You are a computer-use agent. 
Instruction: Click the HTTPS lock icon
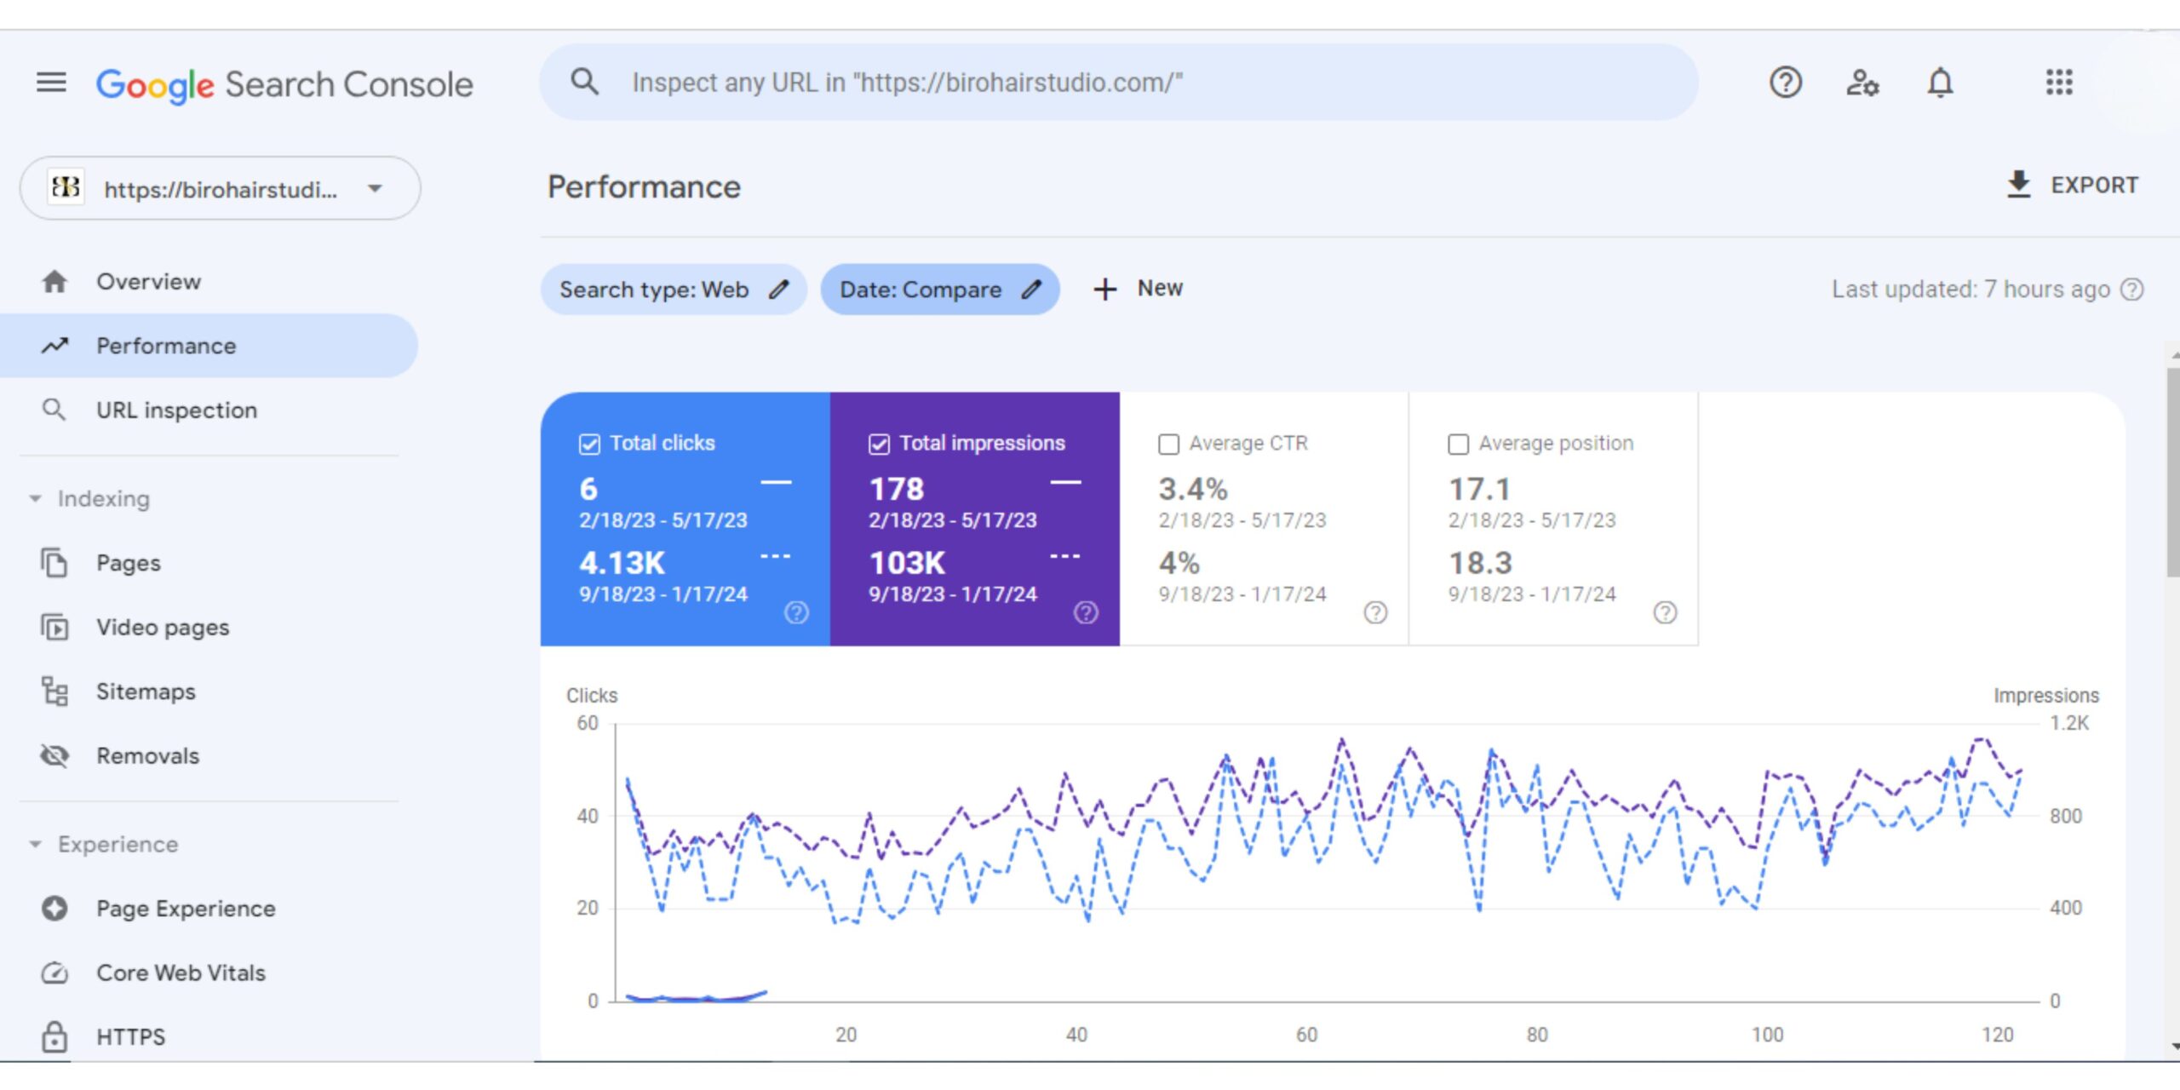click(54, 1036)
